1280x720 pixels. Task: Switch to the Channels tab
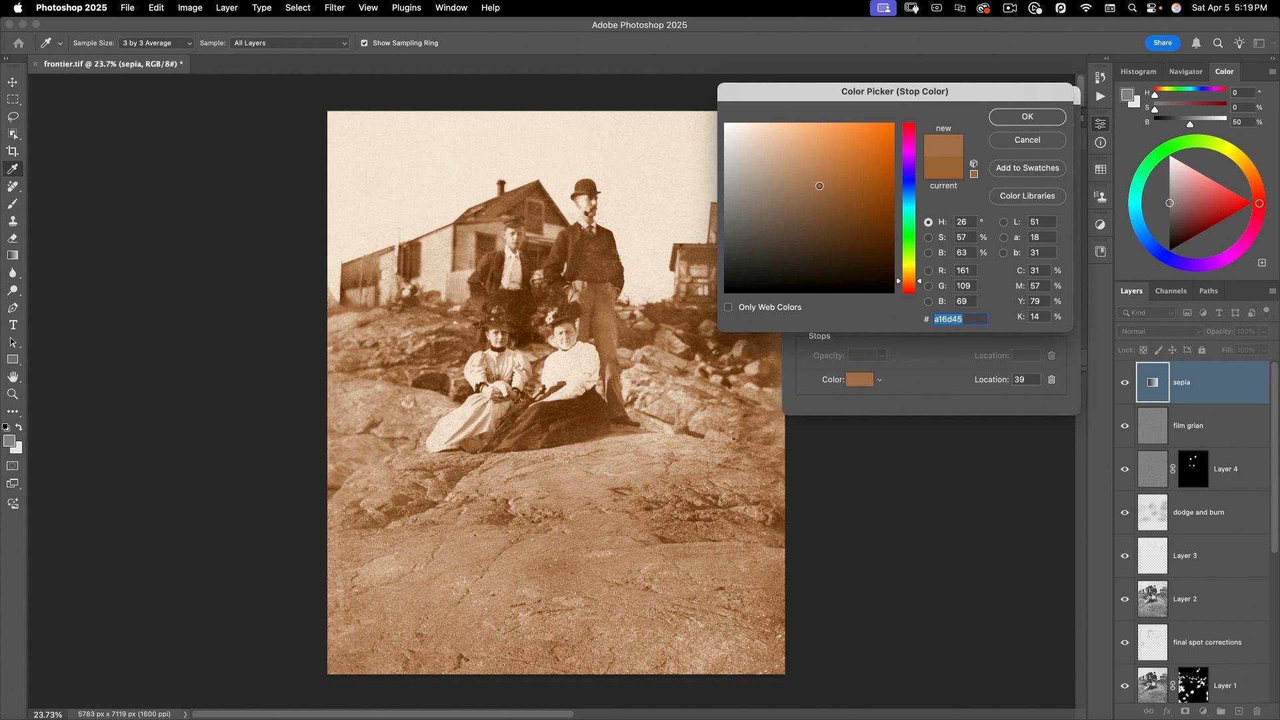[x=1170, y=291]
